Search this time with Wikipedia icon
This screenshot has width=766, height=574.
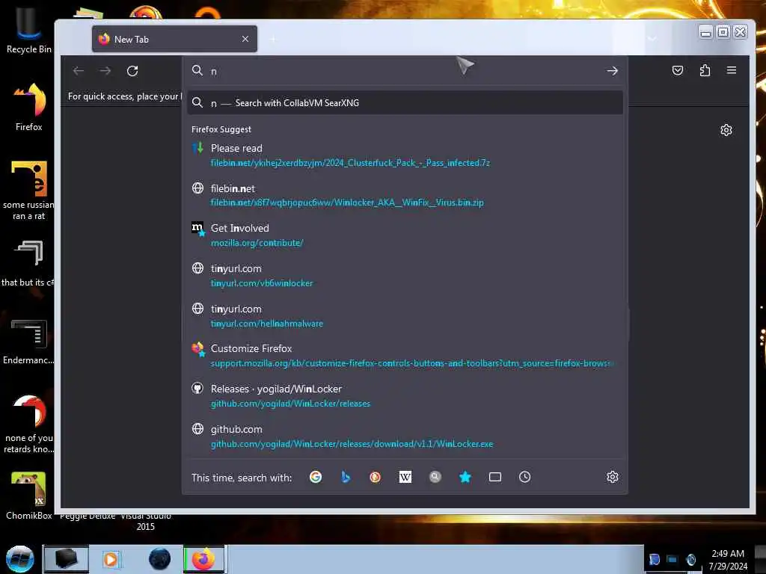tap(405, 477)
